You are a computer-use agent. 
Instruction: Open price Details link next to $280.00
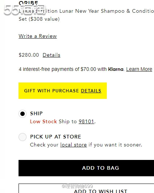[x=52, y=55]
